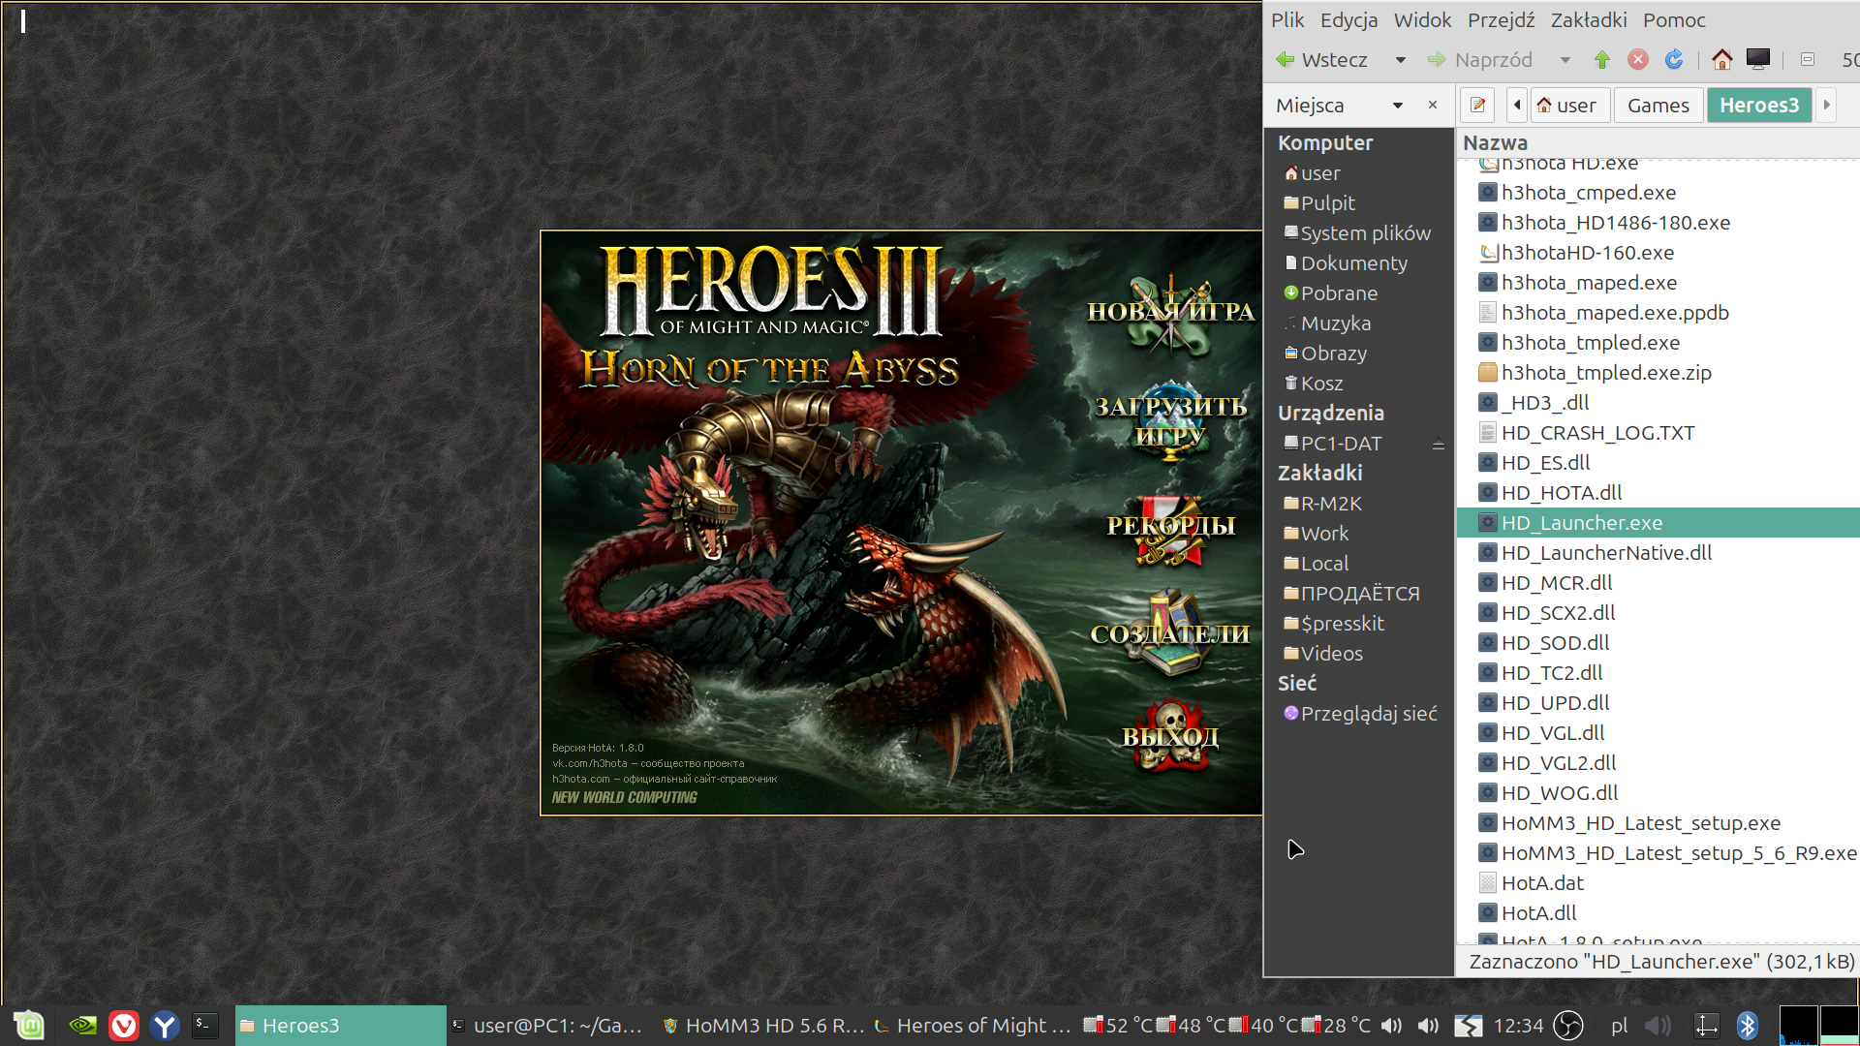Expand the Miejsca sidebar type dropdown
Image resolution: width=1860 pixels, height=1046 pixels.
pos(1398,105)
